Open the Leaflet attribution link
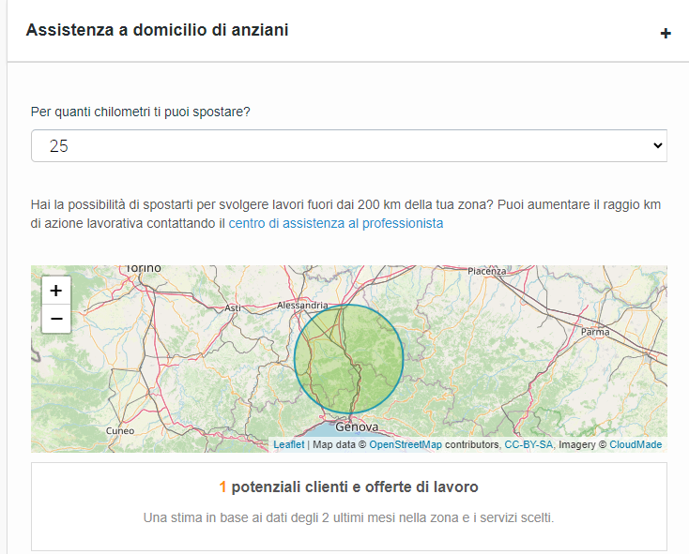 coord(289,444)
